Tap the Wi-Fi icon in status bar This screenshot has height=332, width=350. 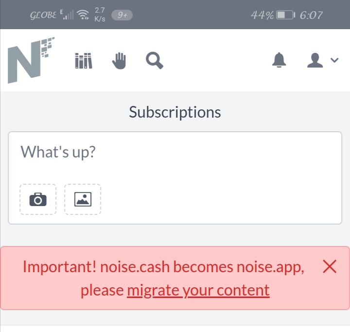(x=82, y=15)
